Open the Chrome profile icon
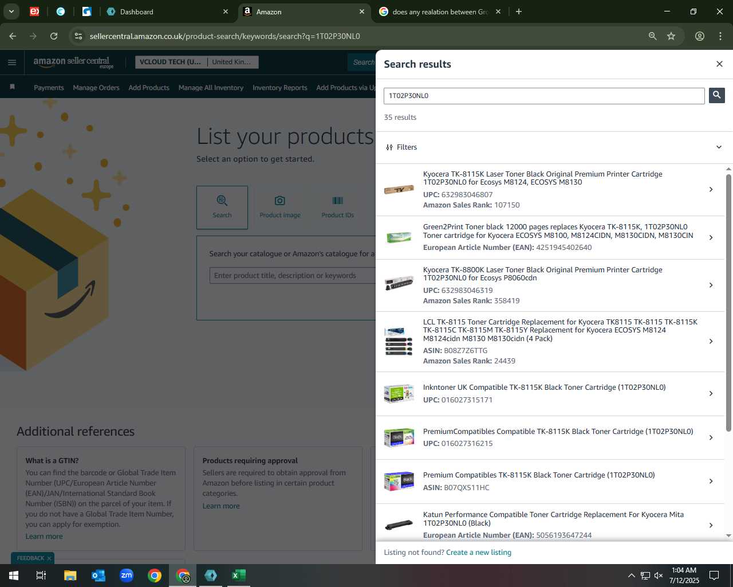 click(x=700, y=36)
